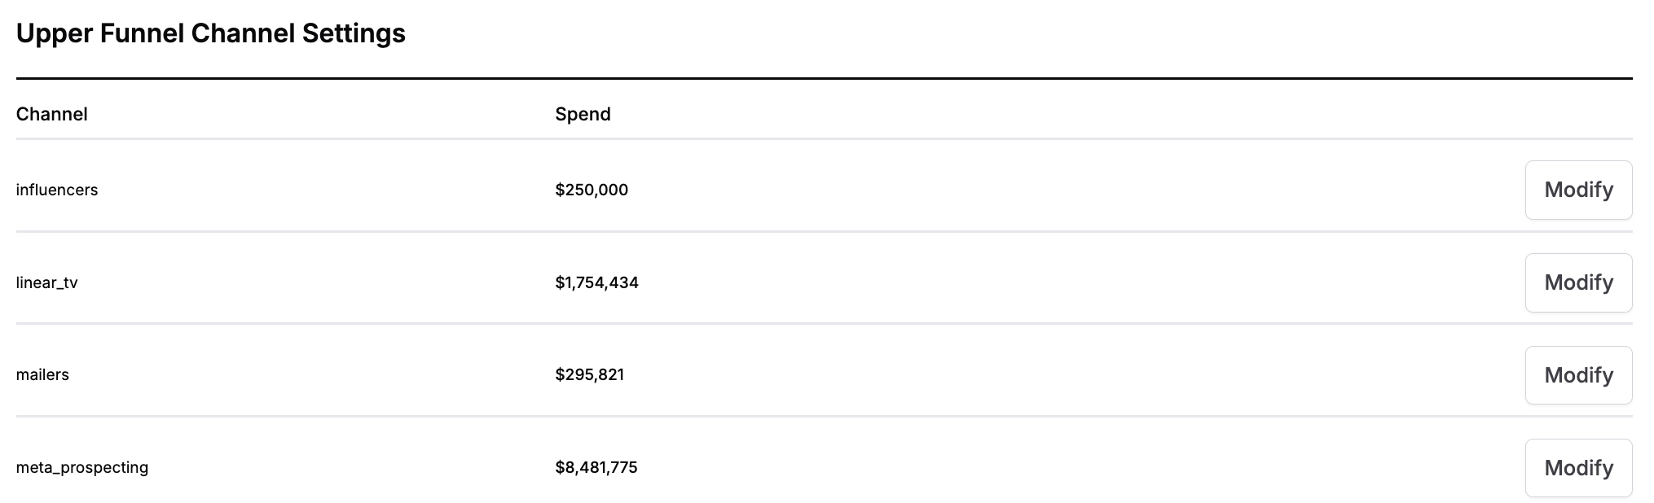The height and width of the screenshot is (503, 1654).
Task: Select the $1,754,434 spend amount
Action: (596, 282)
